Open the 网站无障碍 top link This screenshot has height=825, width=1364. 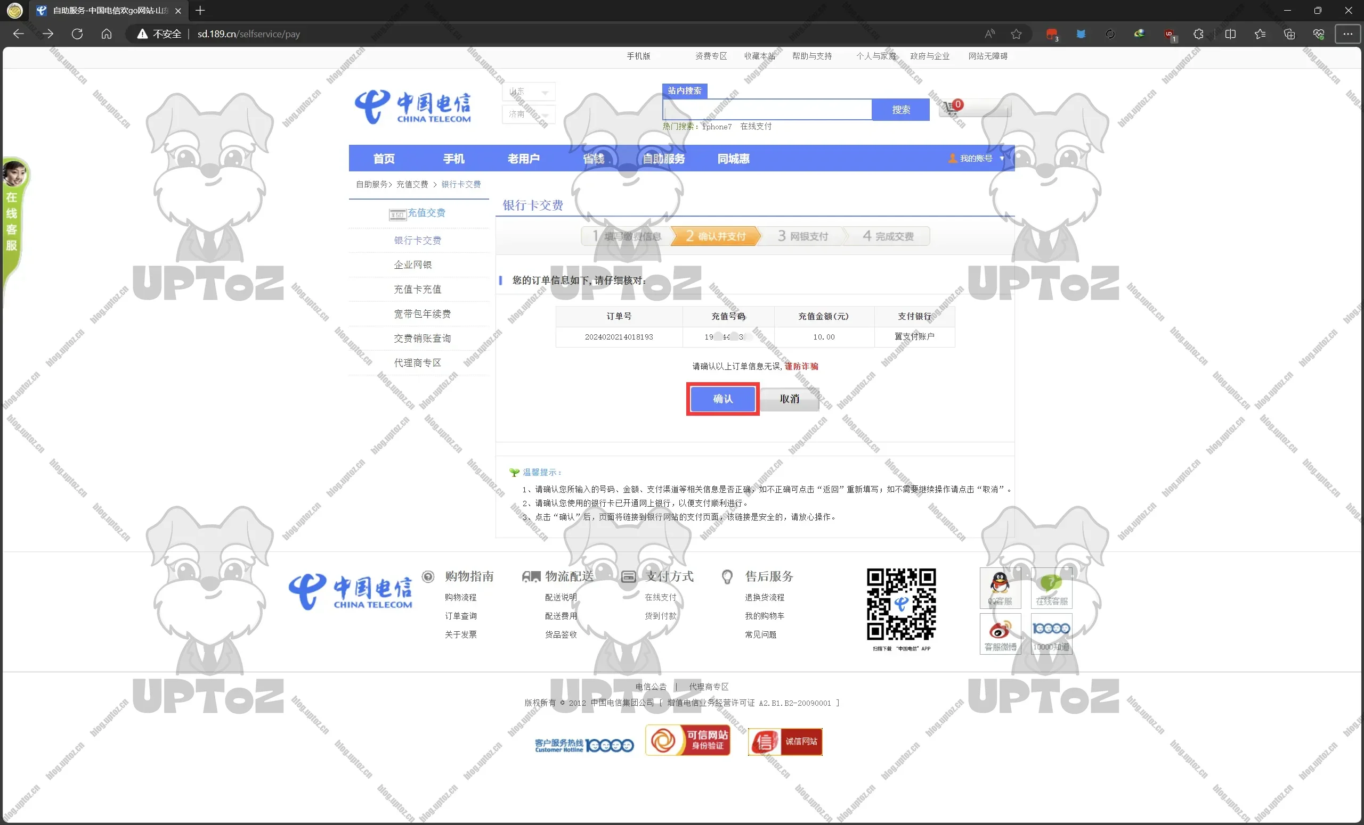988,56
